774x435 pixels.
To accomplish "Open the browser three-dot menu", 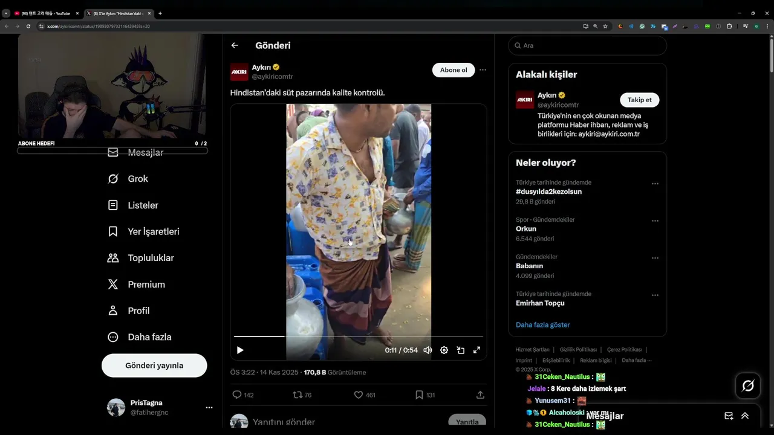I will tap(767, 27).
